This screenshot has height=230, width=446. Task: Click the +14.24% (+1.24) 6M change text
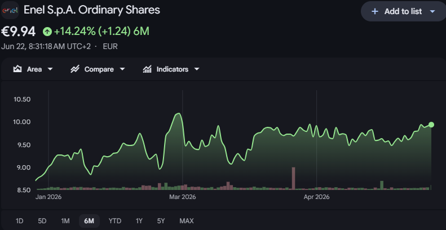click(x=101, y=31)
